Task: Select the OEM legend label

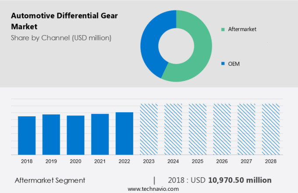Action: (234, 64)
